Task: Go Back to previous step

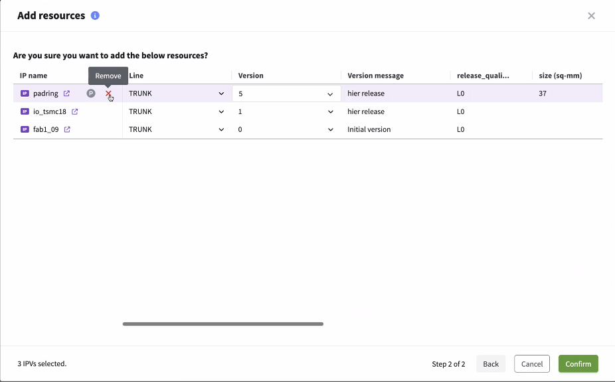Action: tap(491, 364)
